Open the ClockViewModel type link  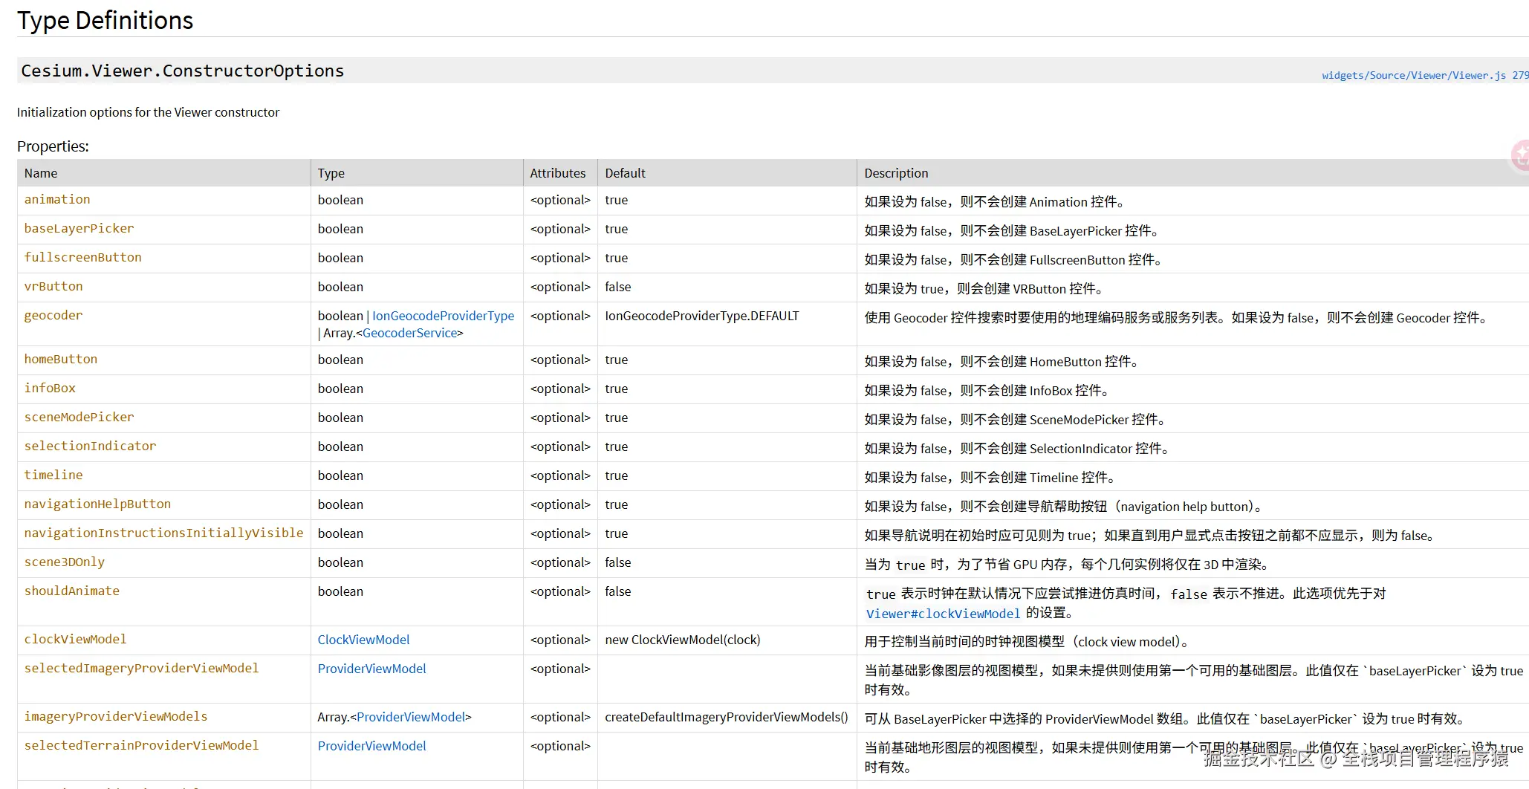tap(363, 640)
